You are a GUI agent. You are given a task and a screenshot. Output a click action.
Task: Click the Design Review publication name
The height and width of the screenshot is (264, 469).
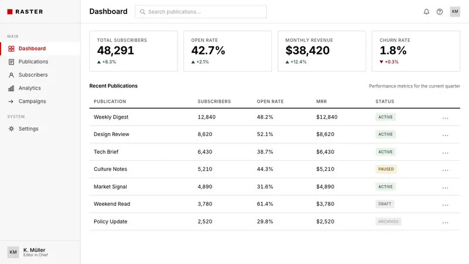(111, 134)
